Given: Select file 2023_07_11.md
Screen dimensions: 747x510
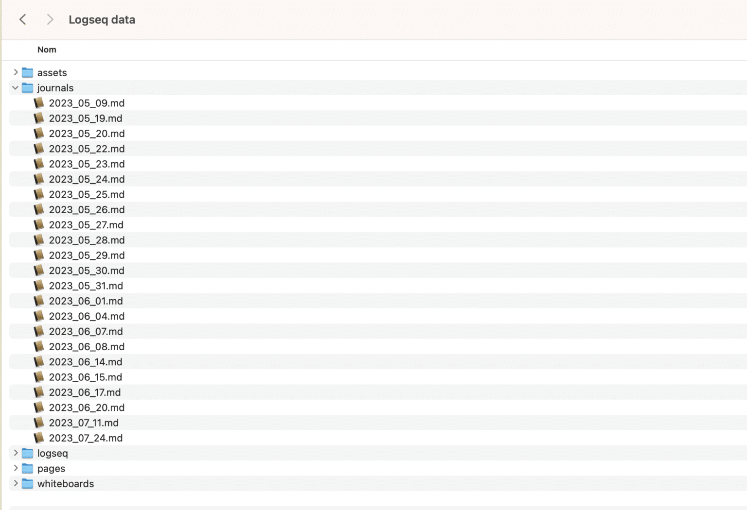Looking at the screenshot, I should pos(84,423).
